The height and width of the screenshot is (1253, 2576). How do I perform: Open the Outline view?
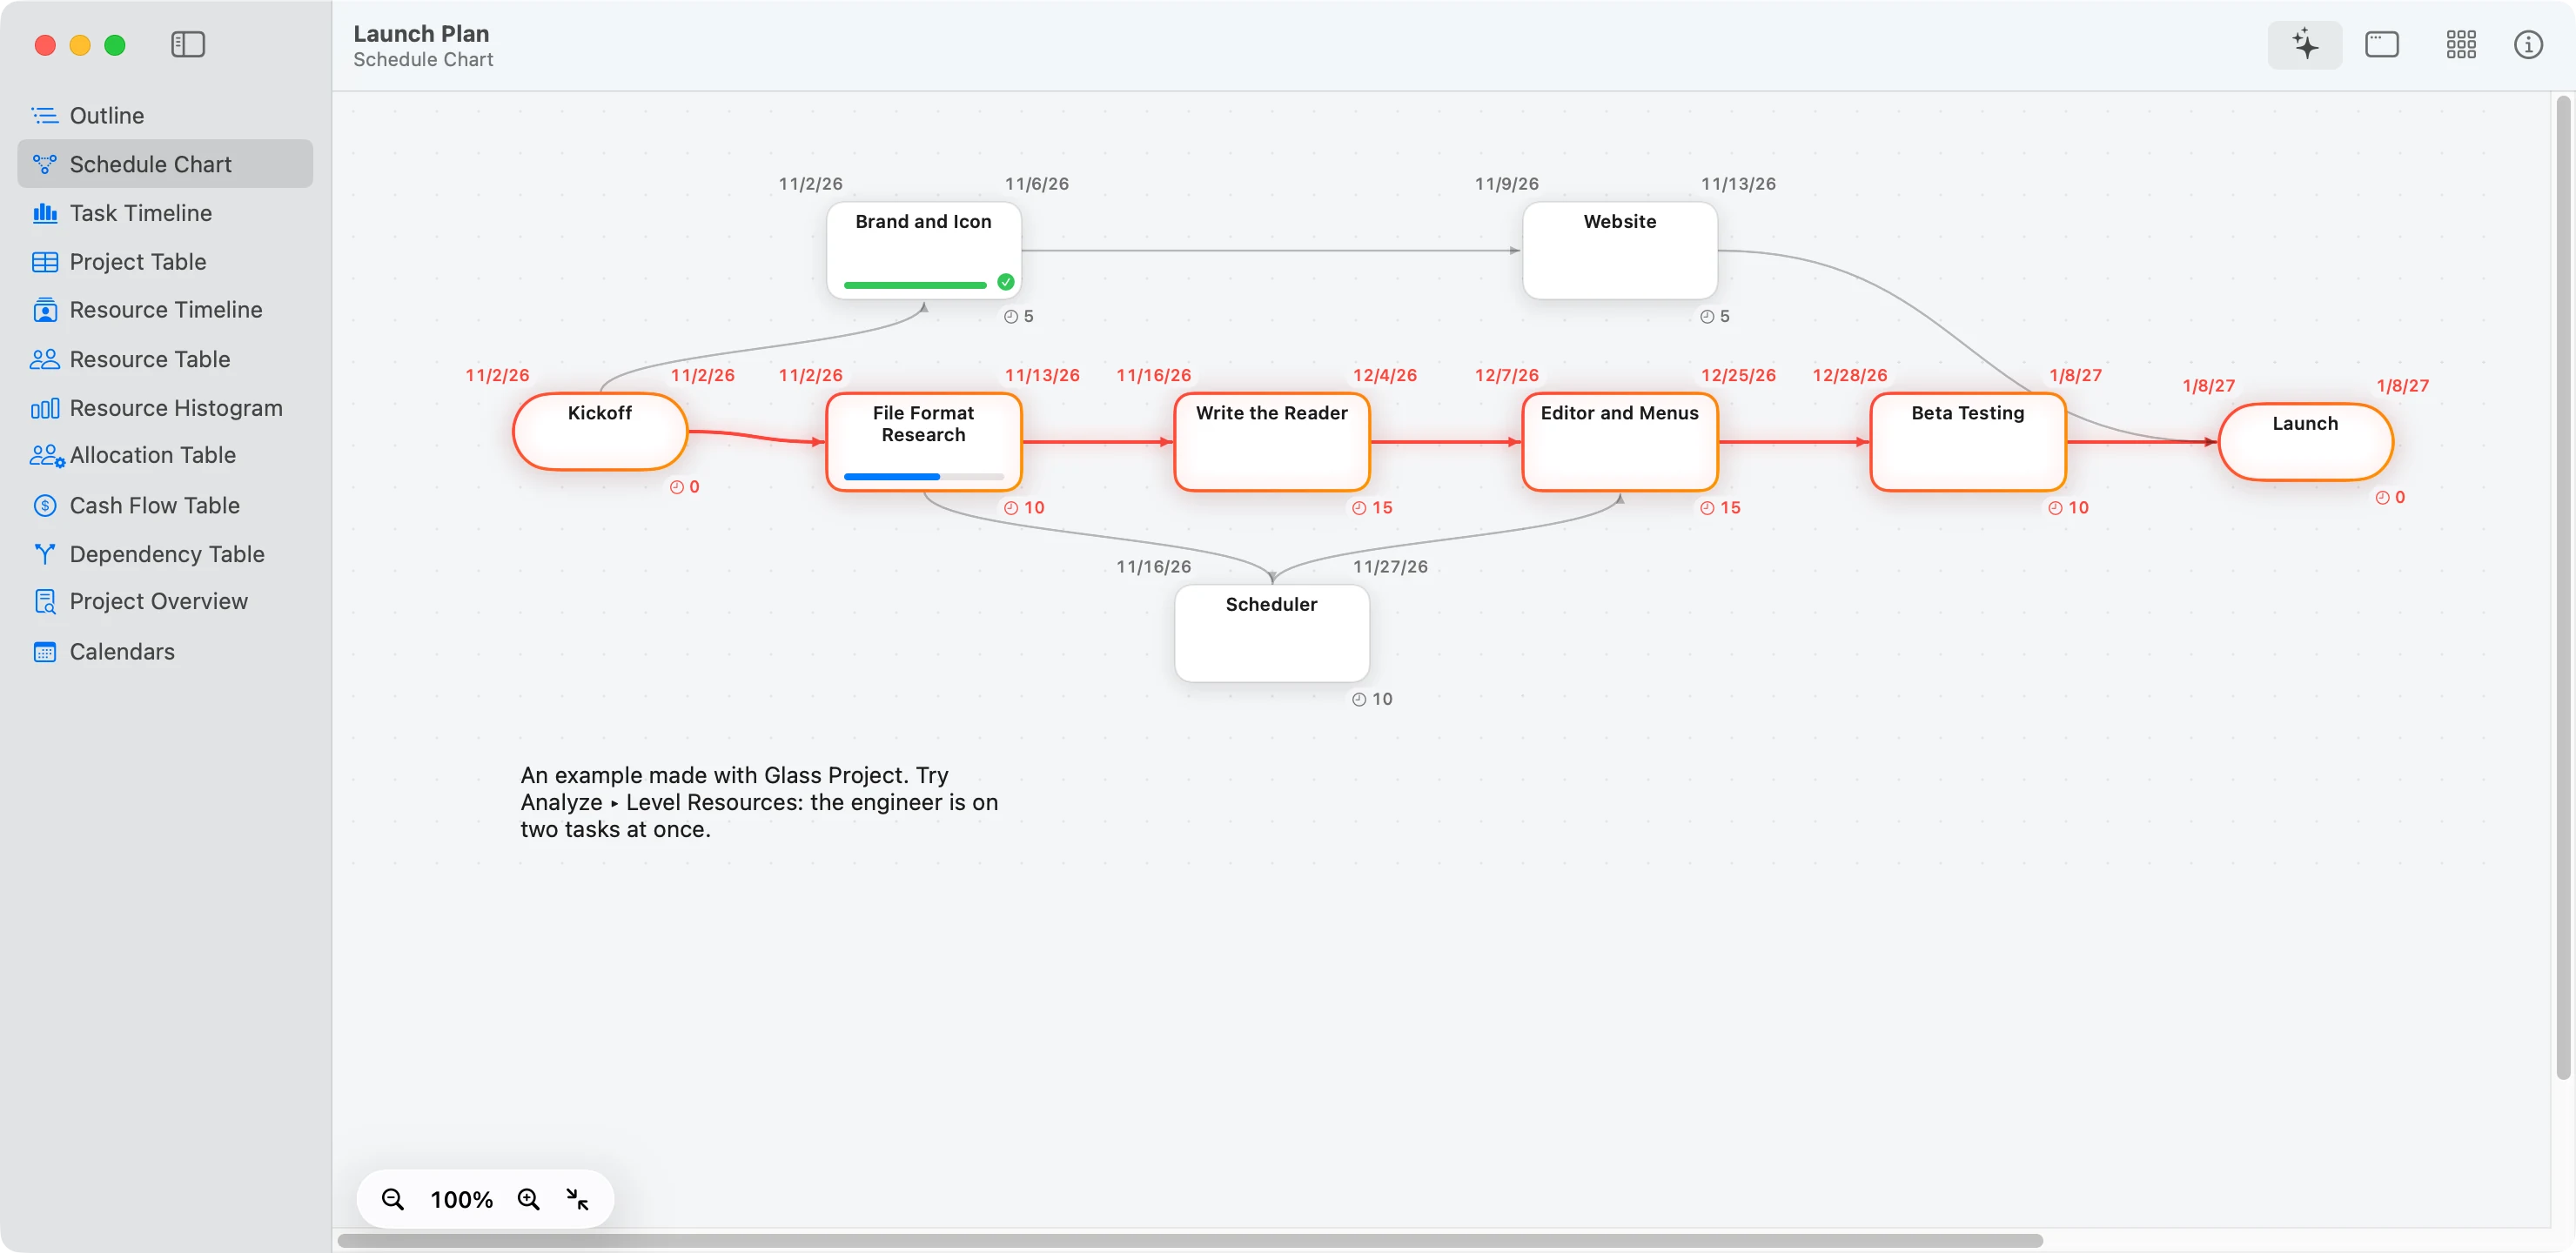[x=165, y=115]
